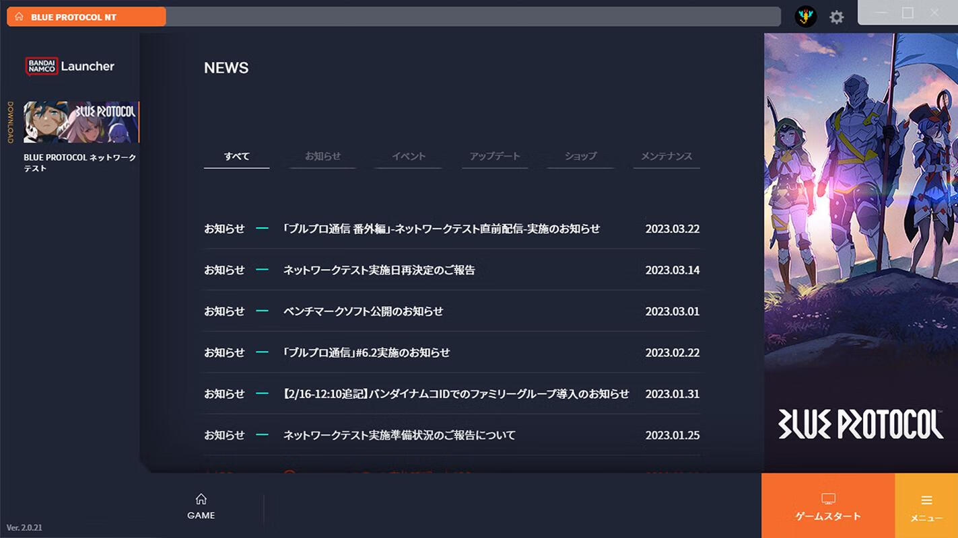Screen dimensions: 958x538
Task: Click the BLUE PROTOCOL logo on artwork
Action: coord(860,424)
